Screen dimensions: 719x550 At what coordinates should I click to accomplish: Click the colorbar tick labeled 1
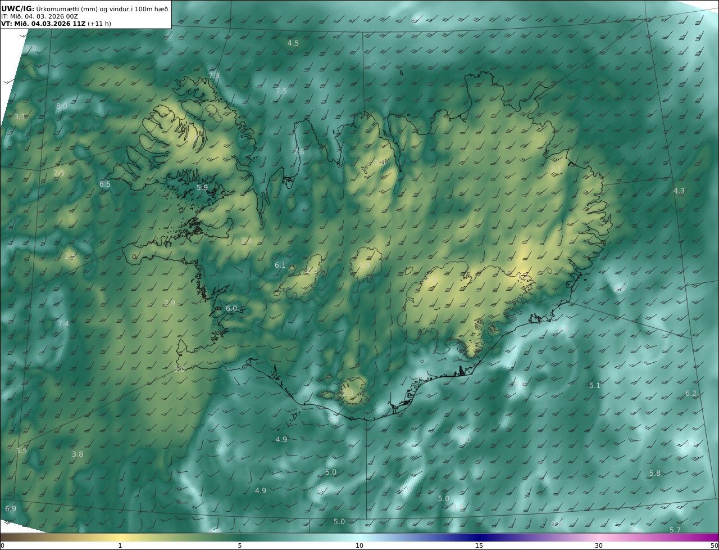pyautogui.click(x=120, y=546)
